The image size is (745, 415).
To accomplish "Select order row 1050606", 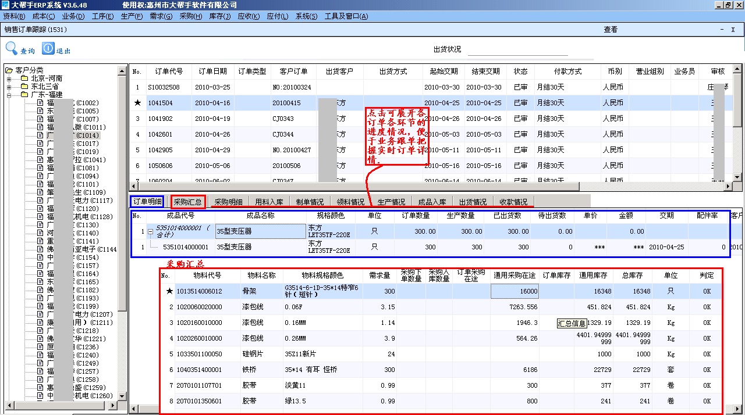I will (x=431, y=166).
